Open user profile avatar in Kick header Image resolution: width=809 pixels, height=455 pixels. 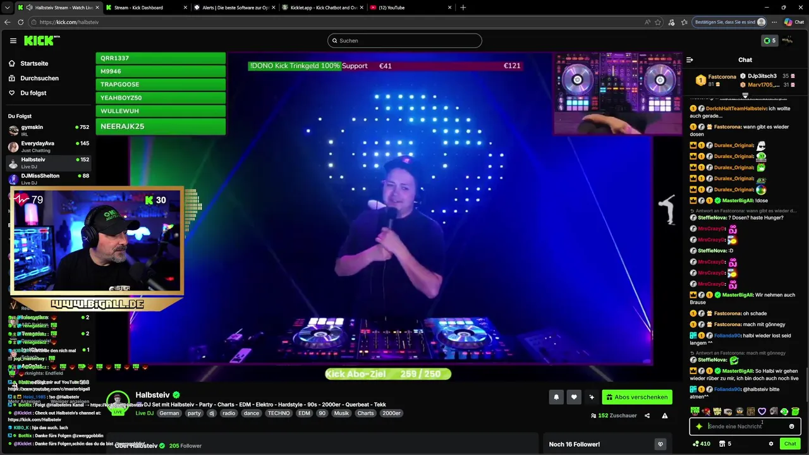pyautogui.click(x=788, y=40)
